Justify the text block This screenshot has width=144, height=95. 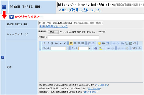[x=83, y=43]
